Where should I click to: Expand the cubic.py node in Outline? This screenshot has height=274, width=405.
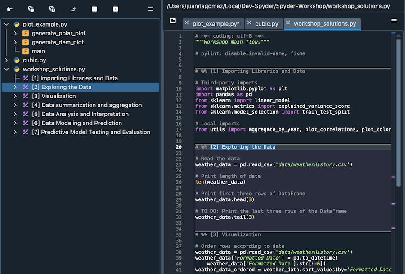click(x=6, y=60)
